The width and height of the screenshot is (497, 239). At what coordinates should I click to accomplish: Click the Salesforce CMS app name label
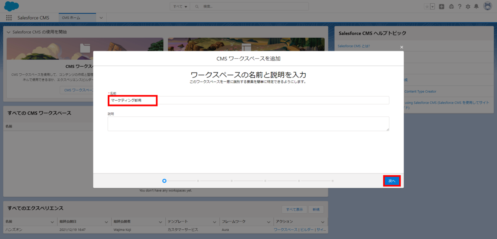33,18
